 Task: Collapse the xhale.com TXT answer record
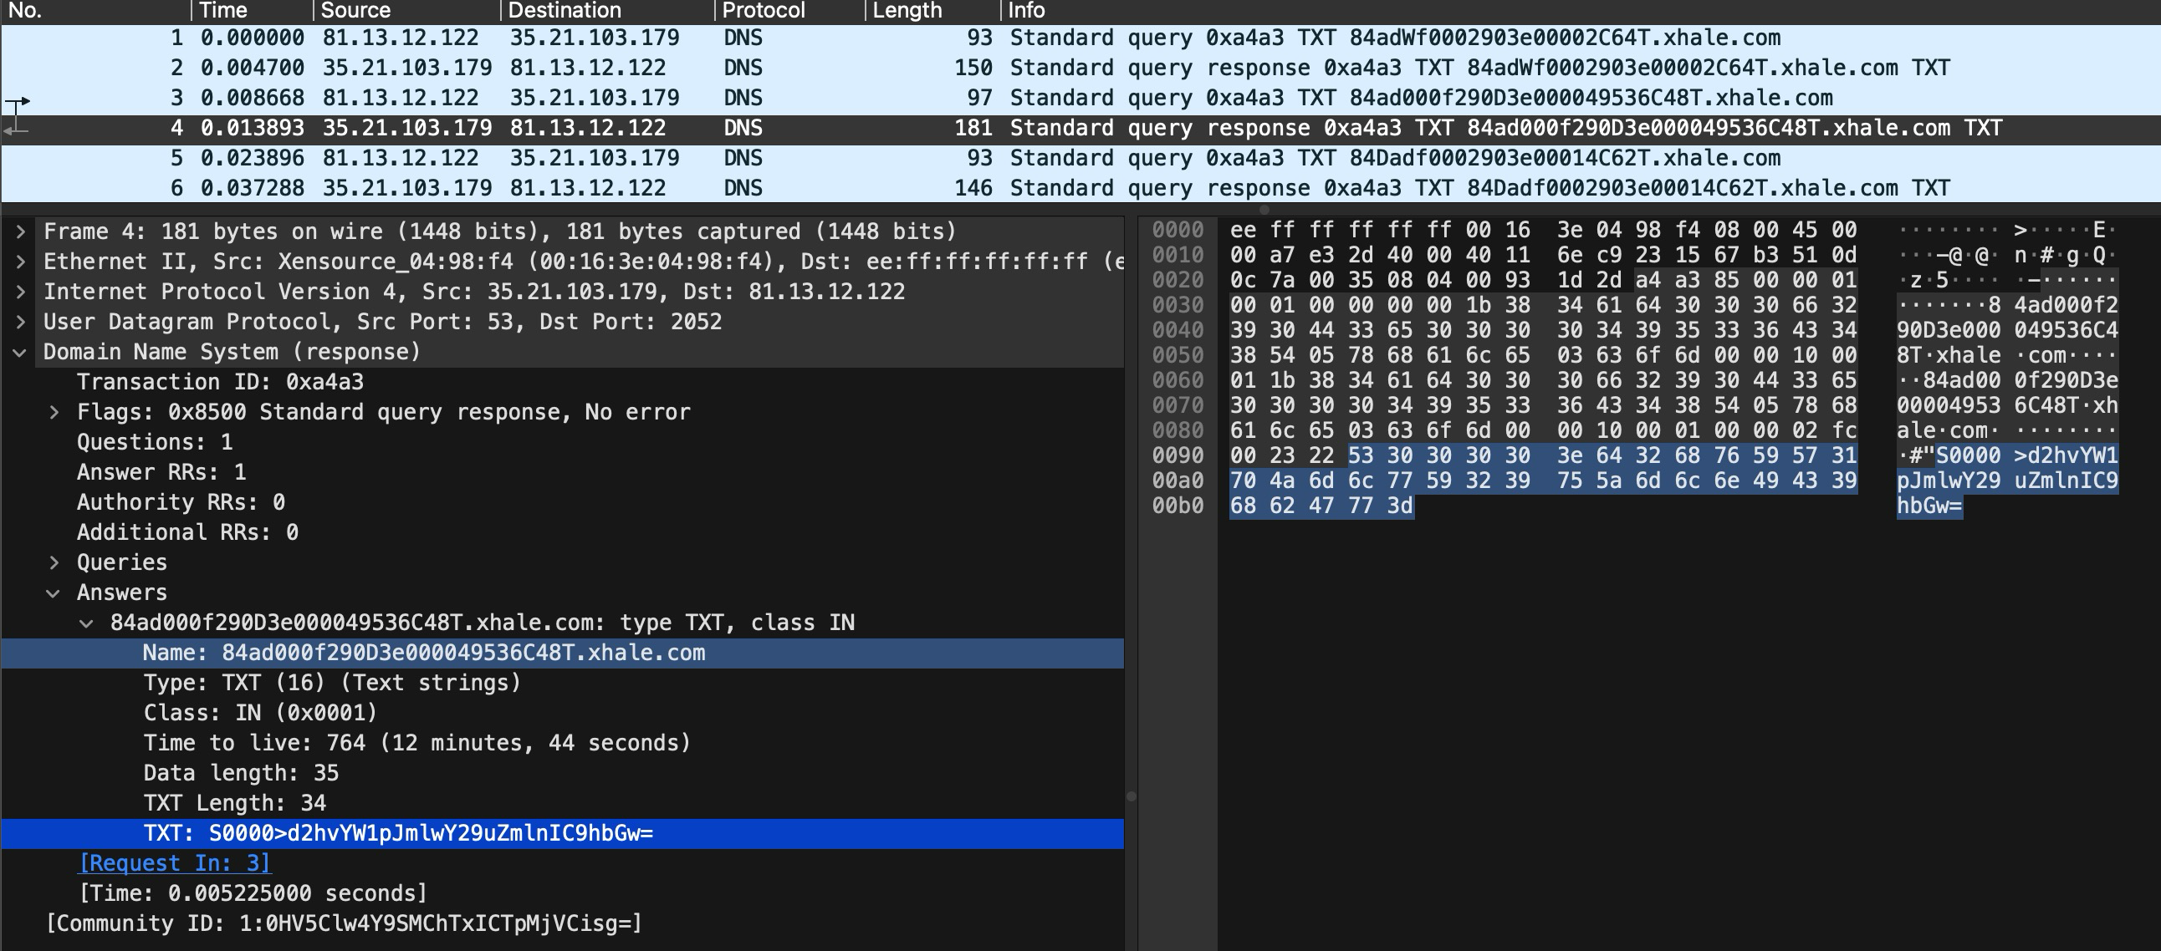click(86, 623)
